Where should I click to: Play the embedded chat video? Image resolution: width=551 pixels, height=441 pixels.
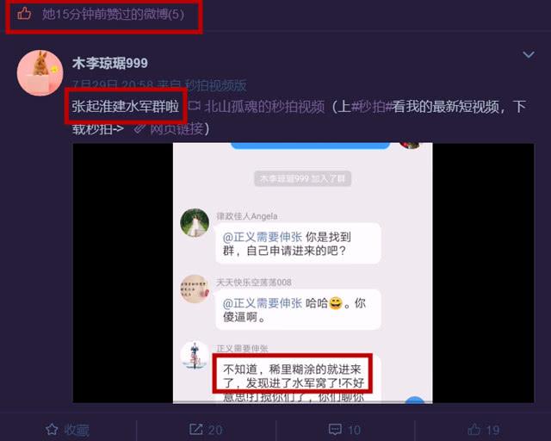303,273
